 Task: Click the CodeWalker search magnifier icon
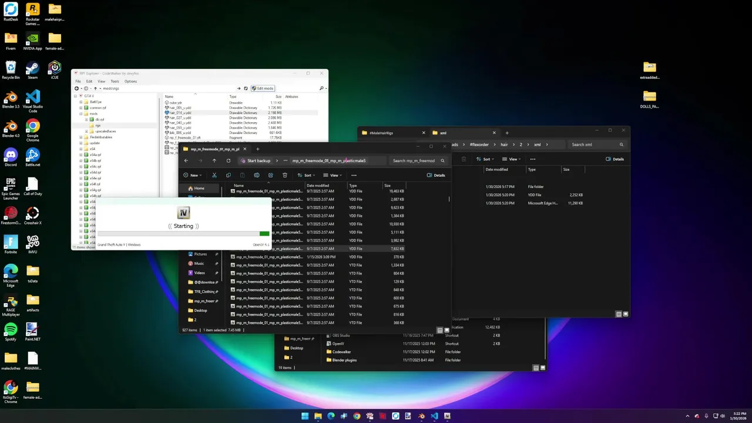point(322,88)
